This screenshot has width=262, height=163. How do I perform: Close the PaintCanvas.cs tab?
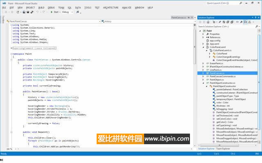pyautogui.click(x=192, y=17)
